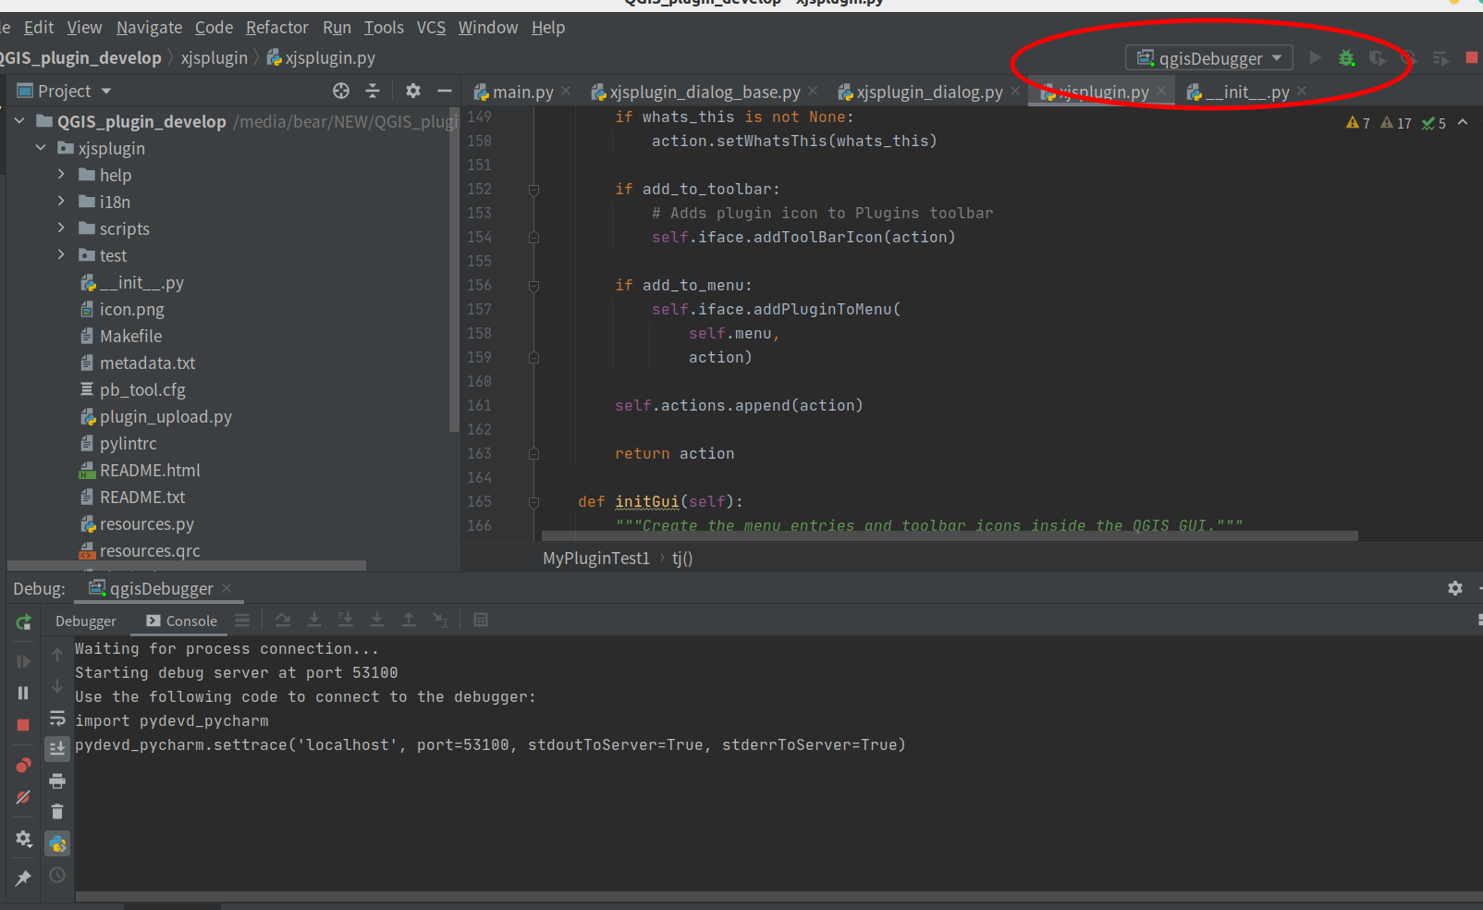
Task: Open the run-anything icon before stop button
Action: pos(1440,58)
